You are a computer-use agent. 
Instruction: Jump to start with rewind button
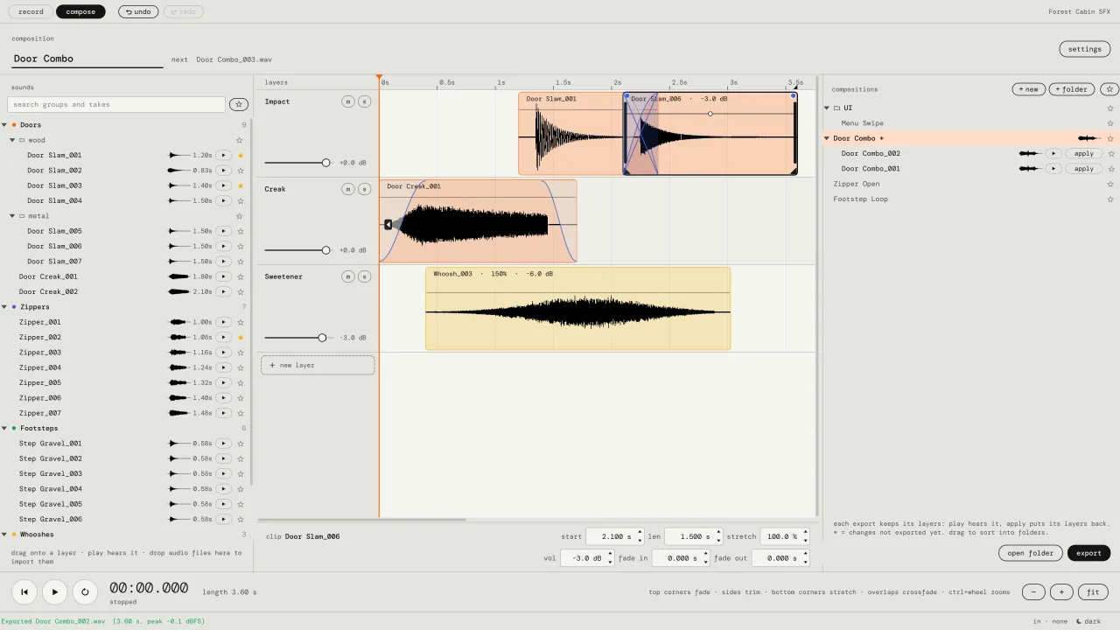pyautogui.click(x=24, y=591)
